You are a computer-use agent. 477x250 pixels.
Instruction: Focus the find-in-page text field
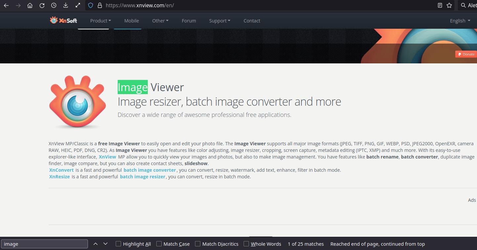coord(45,244)
